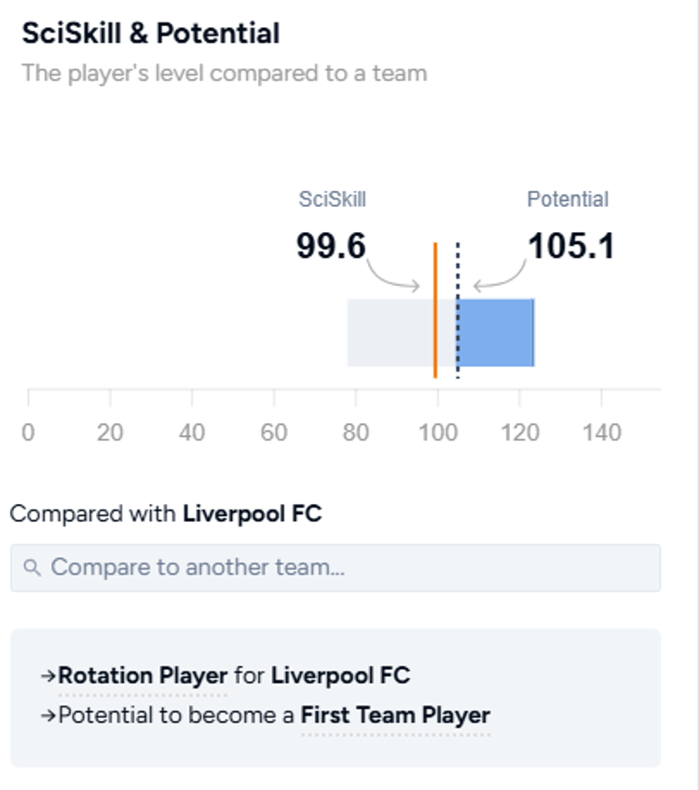Click the arrow icon before Potential to become

click(49, 715)
